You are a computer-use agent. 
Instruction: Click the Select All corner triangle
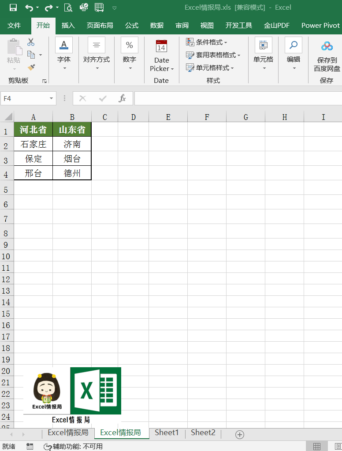click(9, 116)
